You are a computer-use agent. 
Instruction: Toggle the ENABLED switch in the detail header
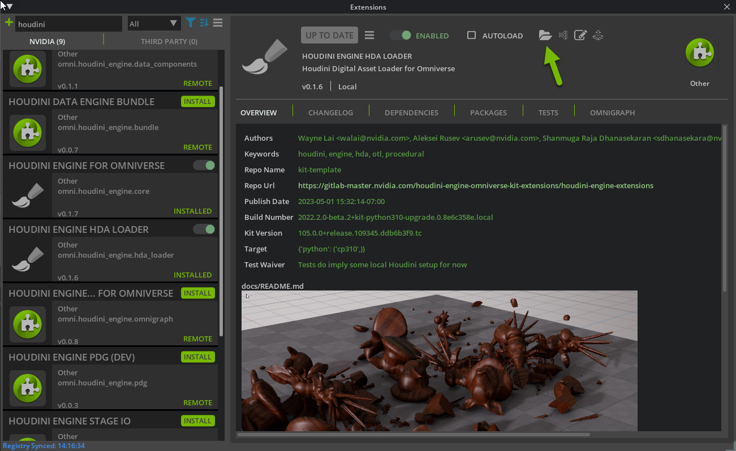coord(401,35)
